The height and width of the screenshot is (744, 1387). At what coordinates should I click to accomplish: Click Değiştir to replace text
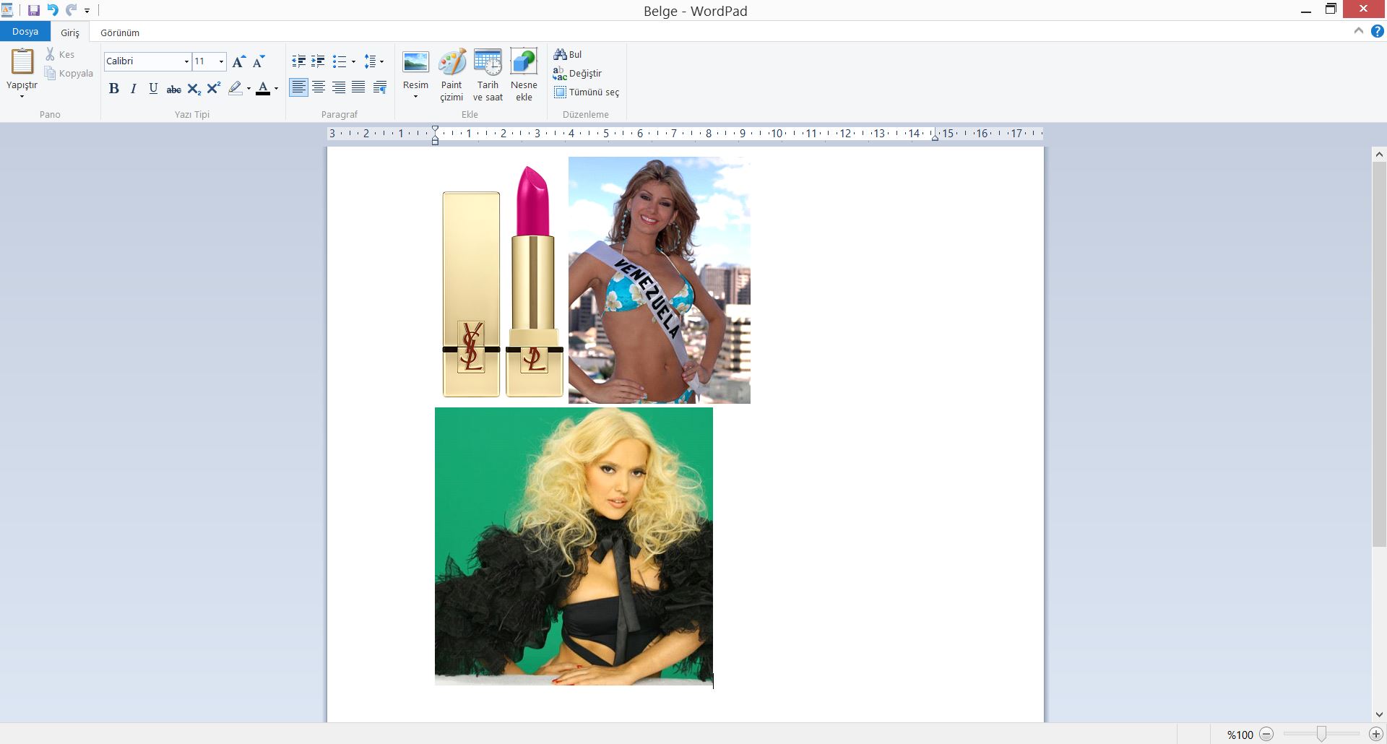point(577,73)
